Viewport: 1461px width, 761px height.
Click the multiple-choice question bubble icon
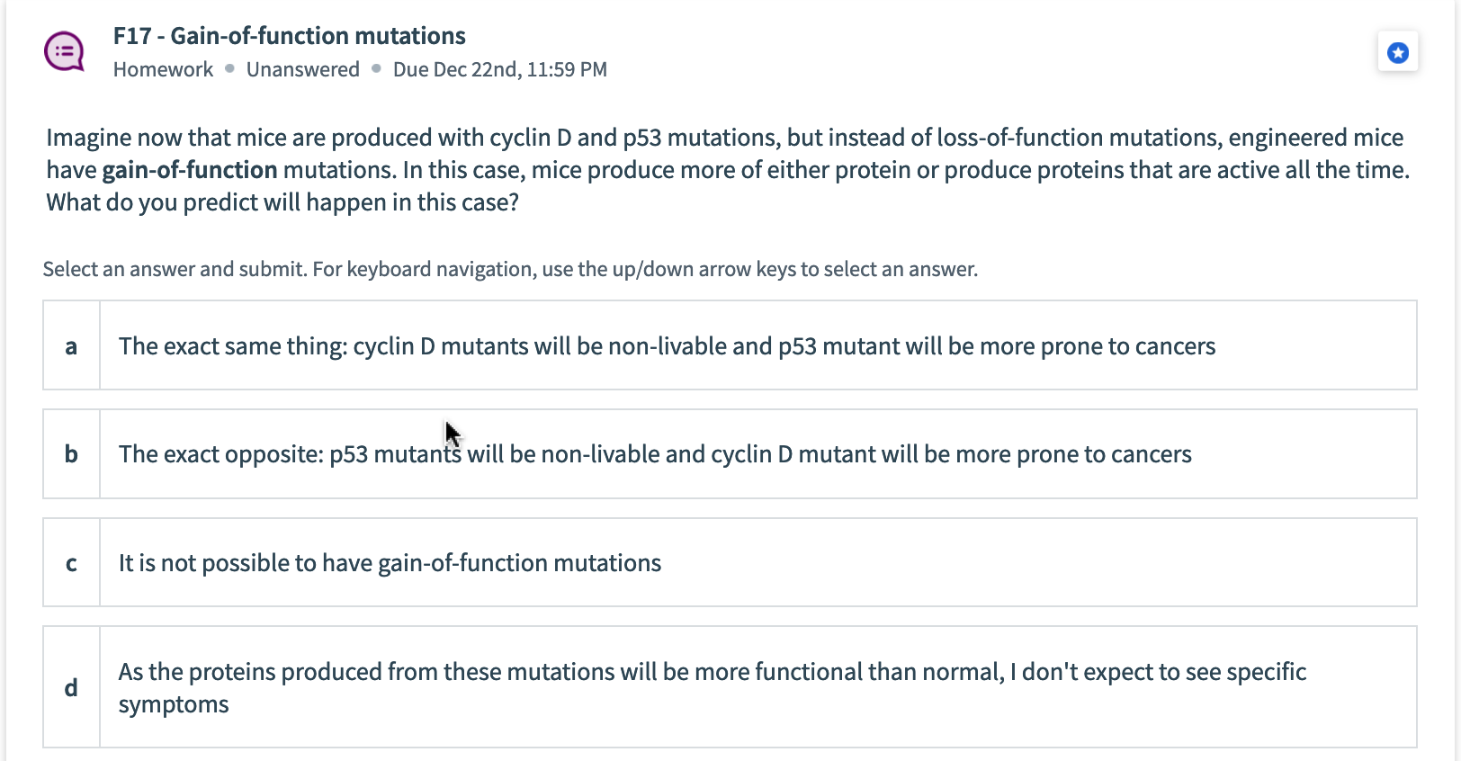(x=62, y=50)
